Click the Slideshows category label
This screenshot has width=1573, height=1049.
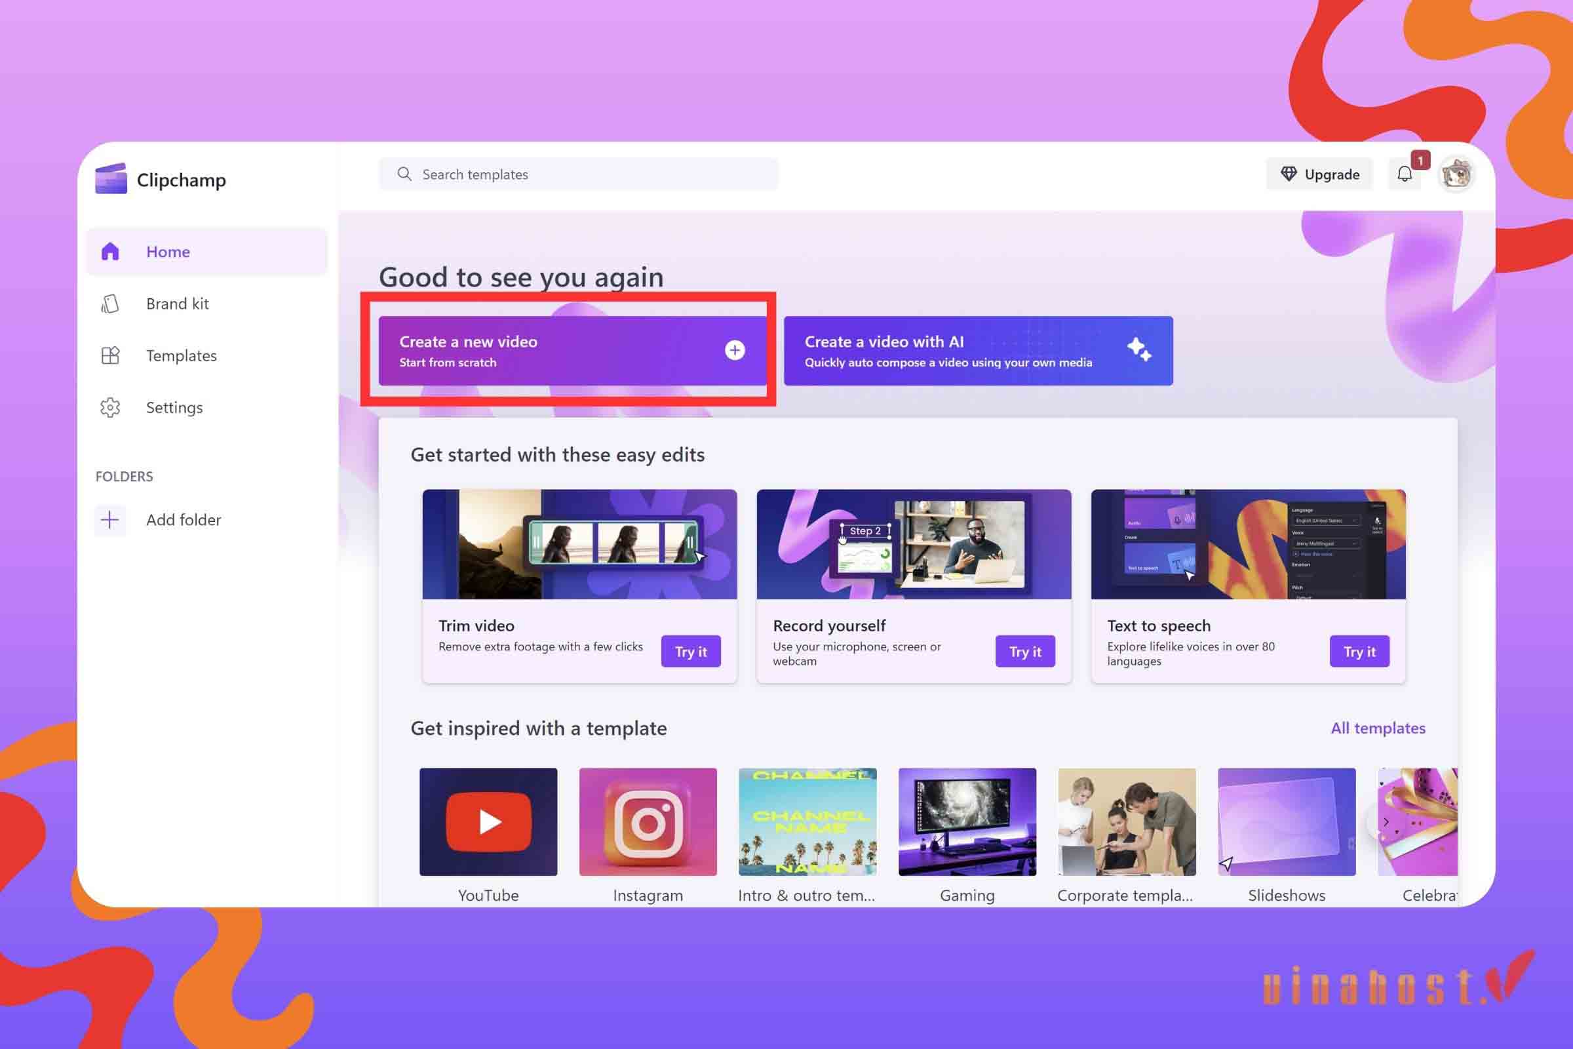point(1287,895)
